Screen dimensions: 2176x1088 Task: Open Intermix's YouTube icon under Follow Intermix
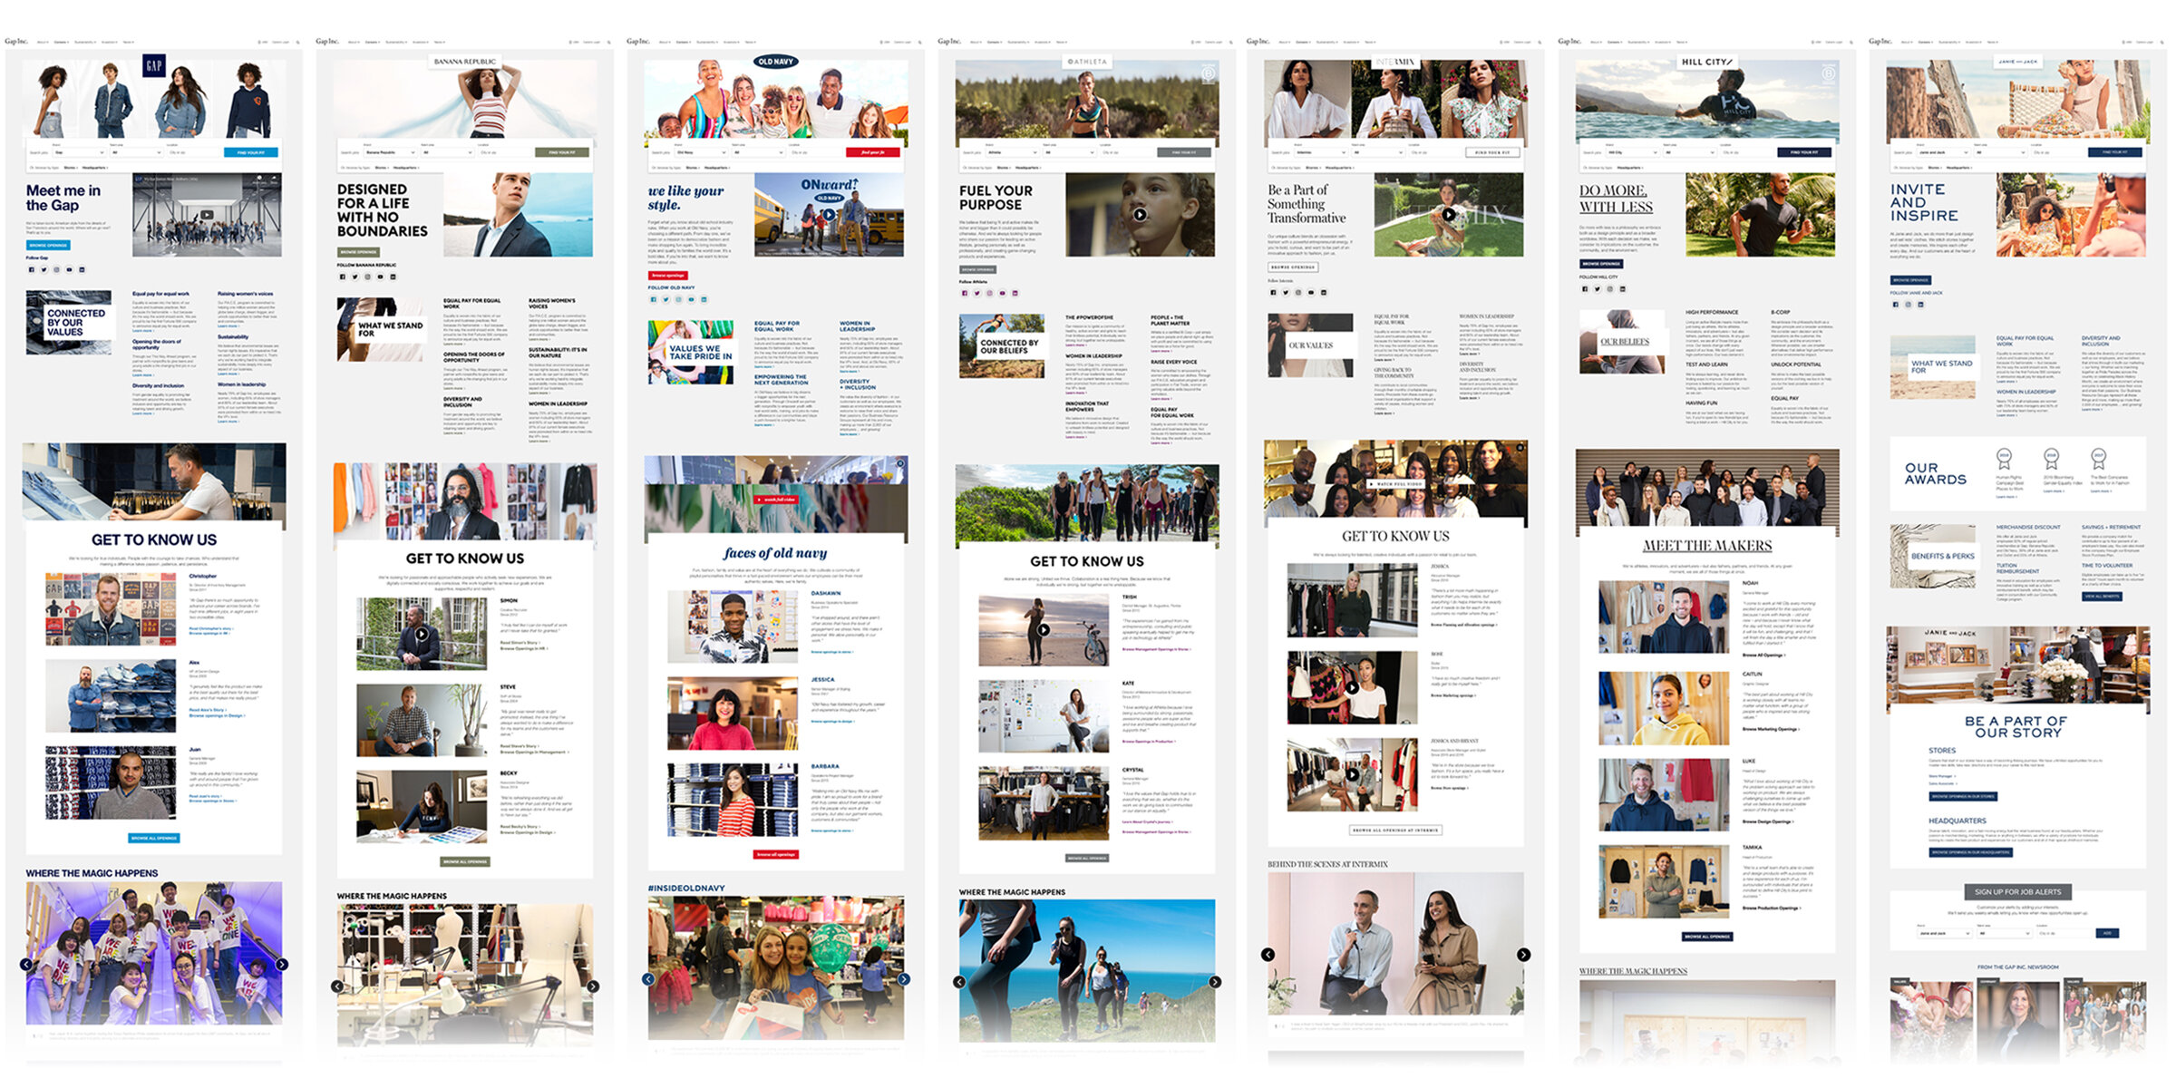[x=1311, y=292]
